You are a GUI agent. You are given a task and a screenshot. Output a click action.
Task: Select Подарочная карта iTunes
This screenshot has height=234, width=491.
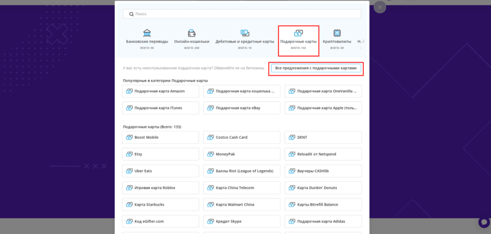pyautogui.click(x=160, y=107)
